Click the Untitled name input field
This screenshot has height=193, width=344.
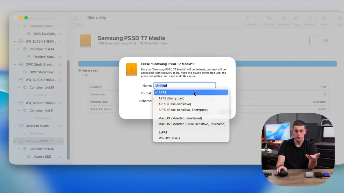tap(185, 86)
